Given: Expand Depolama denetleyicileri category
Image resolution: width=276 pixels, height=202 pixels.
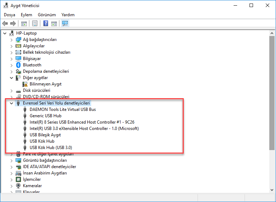Looking at the screenshot, I should [x=11, y=71].
